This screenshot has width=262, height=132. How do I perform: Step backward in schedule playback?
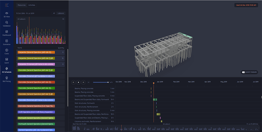[x=74, y=82]
